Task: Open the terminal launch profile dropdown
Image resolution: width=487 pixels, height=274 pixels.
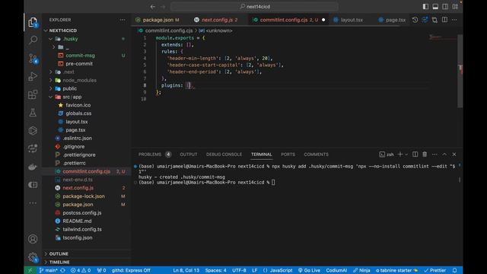Action: [406, 155]
